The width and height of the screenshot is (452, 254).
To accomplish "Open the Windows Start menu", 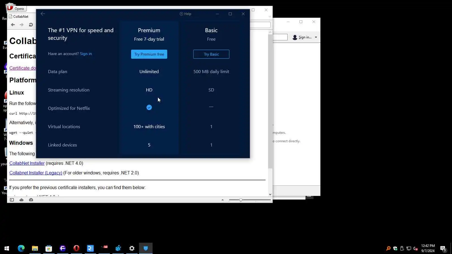I will [7, 248].
